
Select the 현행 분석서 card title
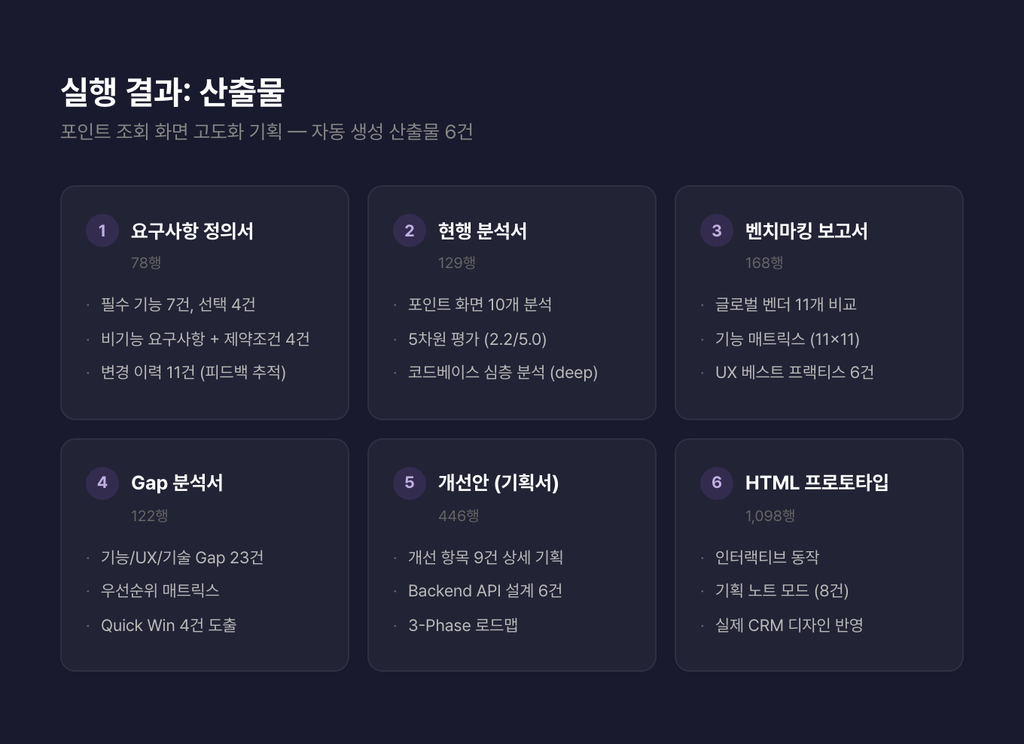point(482,230)
